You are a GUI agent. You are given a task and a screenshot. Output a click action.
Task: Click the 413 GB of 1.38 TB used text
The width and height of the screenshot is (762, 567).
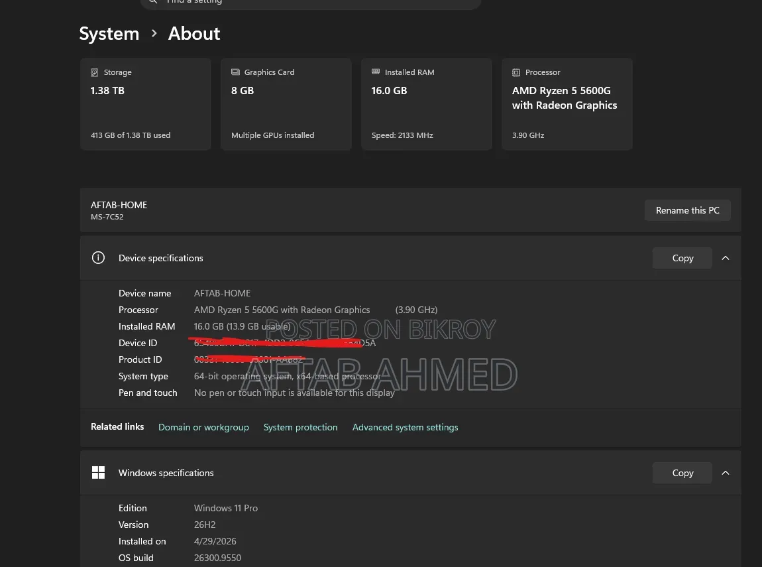(x=131, y=135)
